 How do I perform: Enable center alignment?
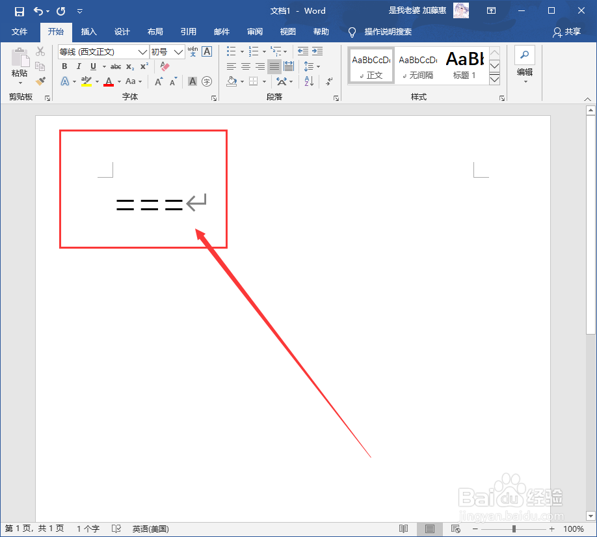tap(245, 66)
